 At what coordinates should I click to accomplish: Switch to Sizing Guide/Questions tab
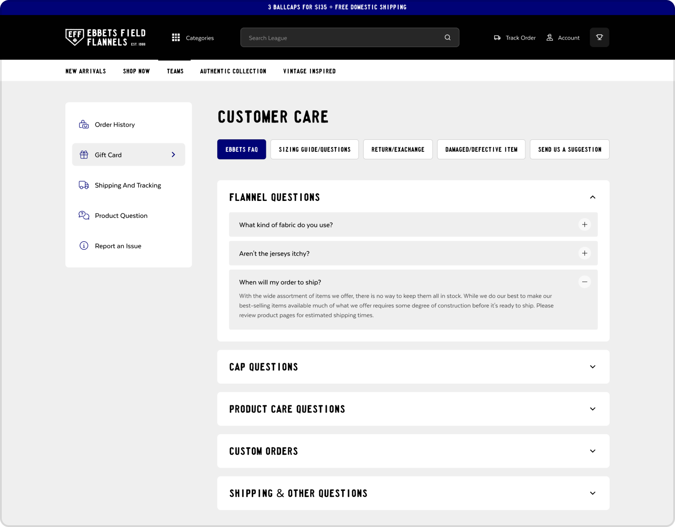(315, 149)
